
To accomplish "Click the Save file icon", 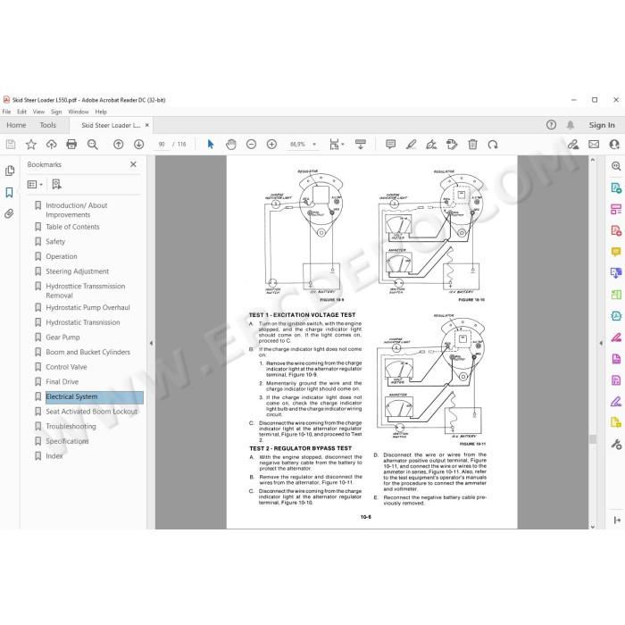I will 11,145.
